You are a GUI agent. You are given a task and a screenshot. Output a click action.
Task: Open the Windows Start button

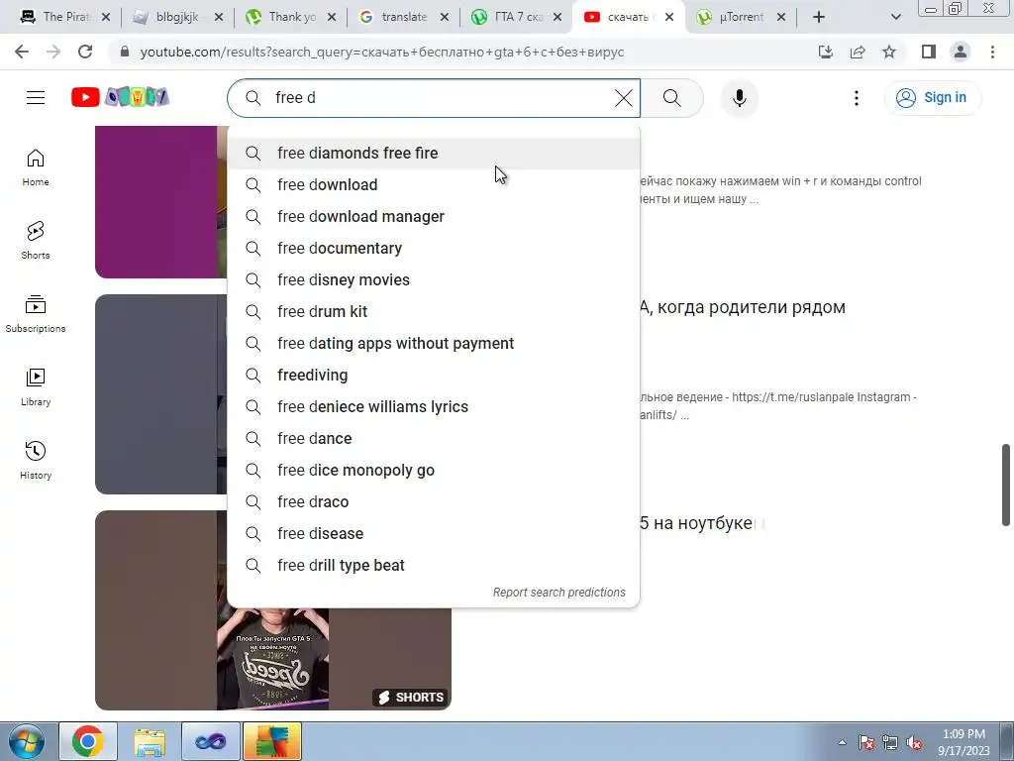tap(26, 741)
